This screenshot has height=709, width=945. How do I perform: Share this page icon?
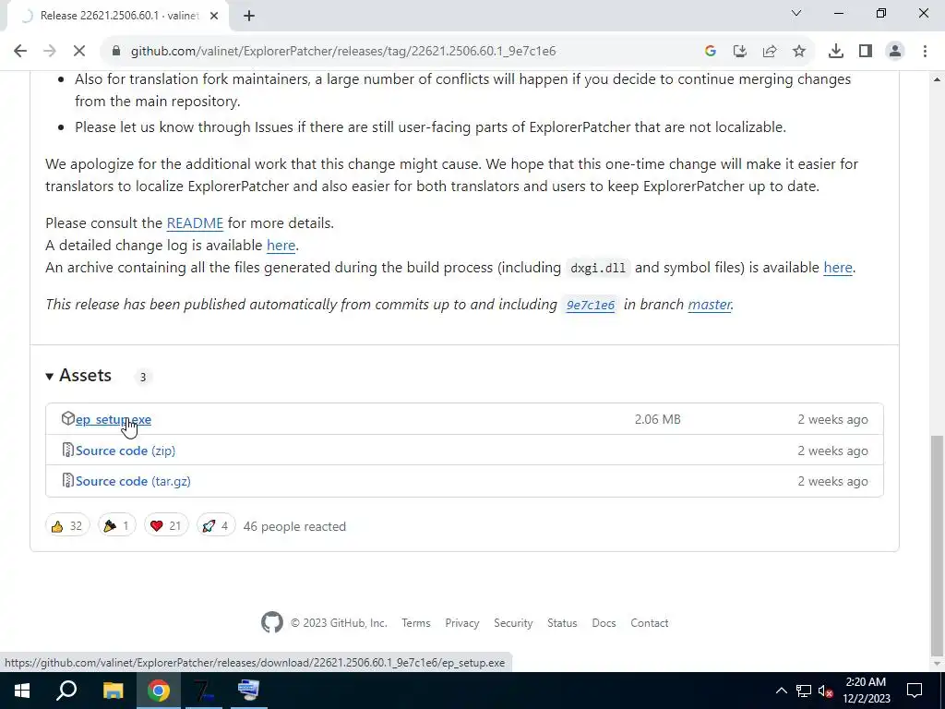click(770, 52)
